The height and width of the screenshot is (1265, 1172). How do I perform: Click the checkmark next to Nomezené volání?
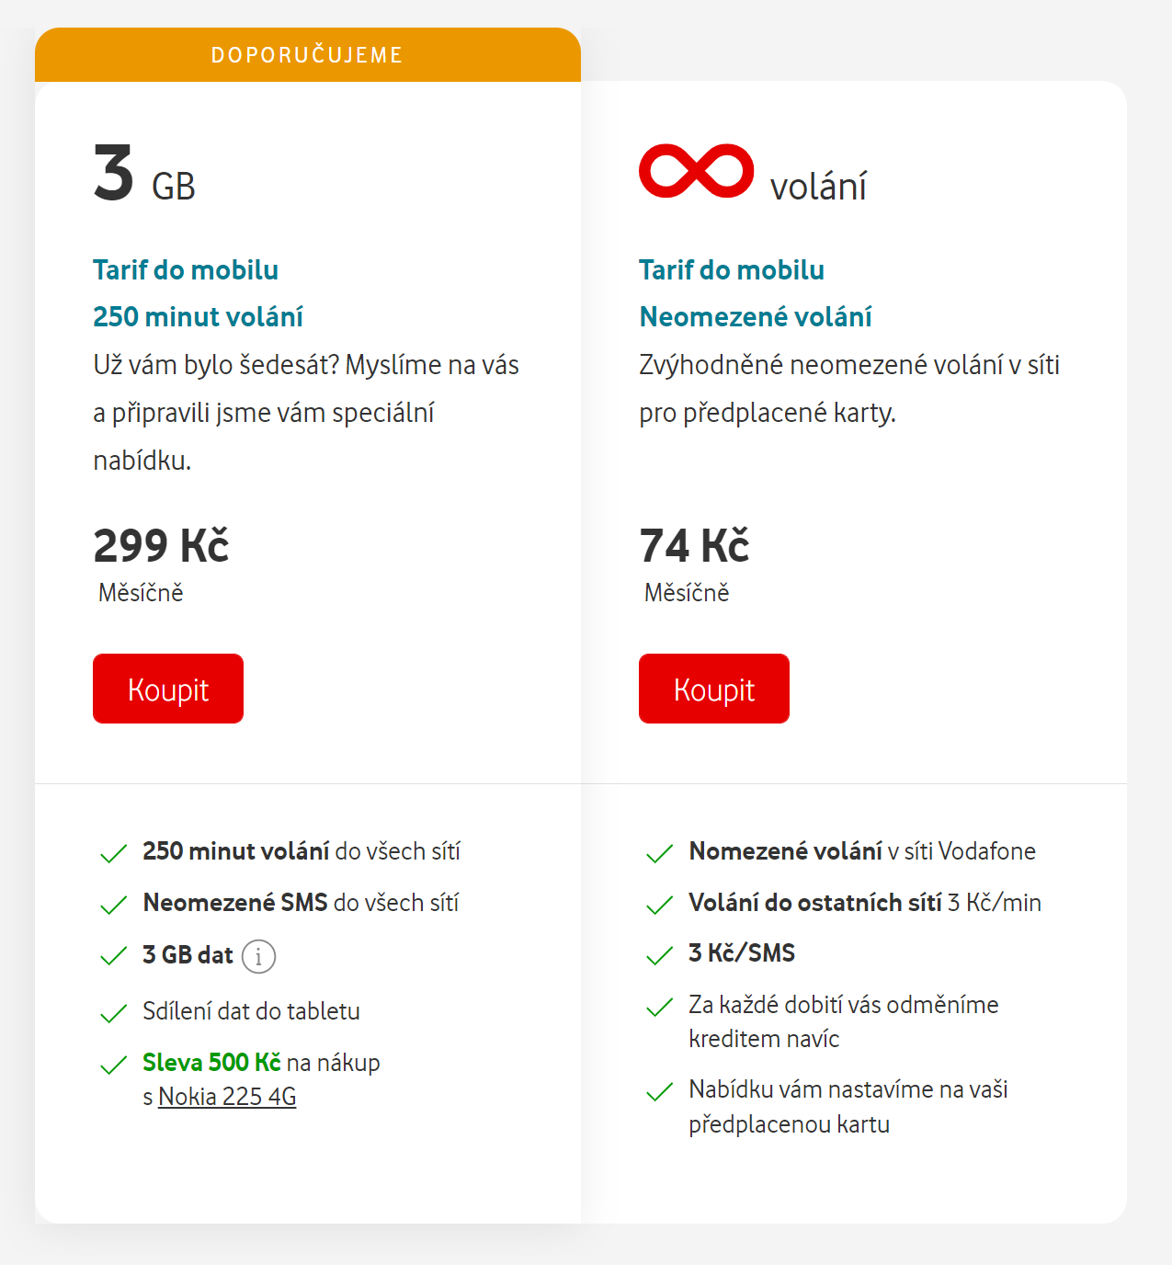pos(658,853)
